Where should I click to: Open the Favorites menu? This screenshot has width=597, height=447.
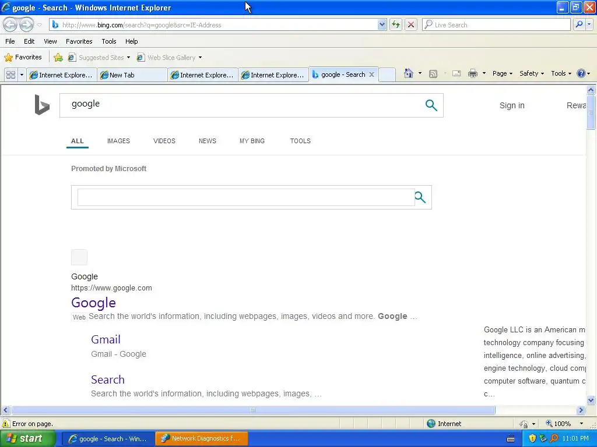[x=79, y=41]
